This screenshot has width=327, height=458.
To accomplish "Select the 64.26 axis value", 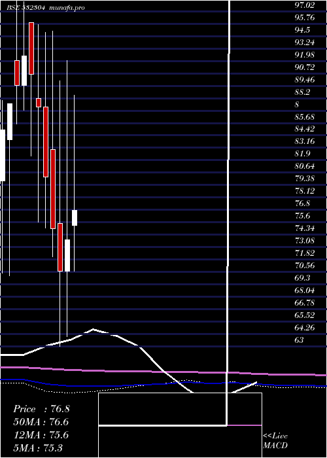I will click(x=305, y=328).
